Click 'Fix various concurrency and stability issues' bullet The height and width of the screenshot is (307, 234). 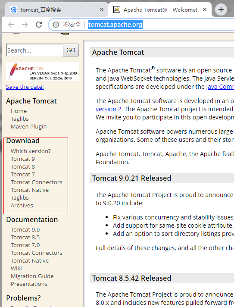point(173,217)
